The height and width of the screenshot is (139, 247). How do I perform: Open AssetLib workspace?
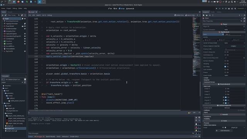coord(130,8)
